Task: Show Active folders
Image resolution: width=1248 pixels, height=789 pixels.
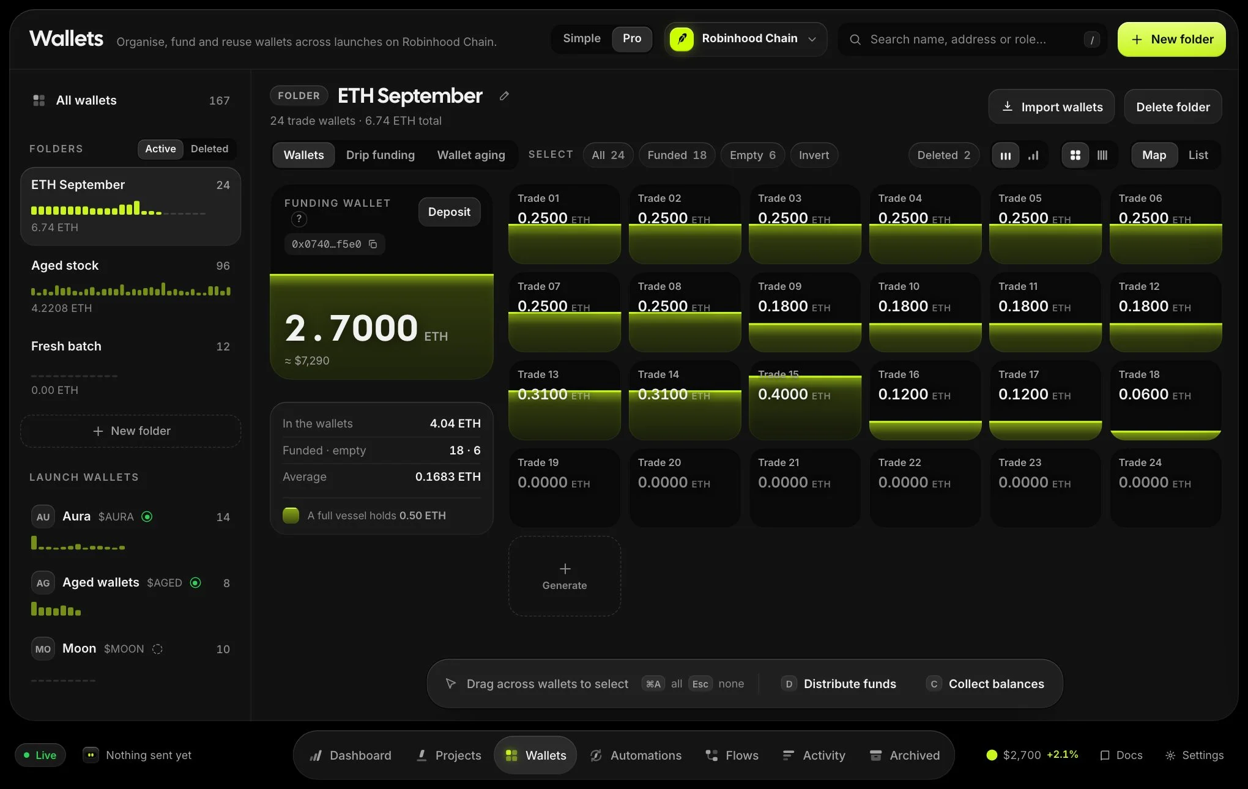Action: pos(160,149)
